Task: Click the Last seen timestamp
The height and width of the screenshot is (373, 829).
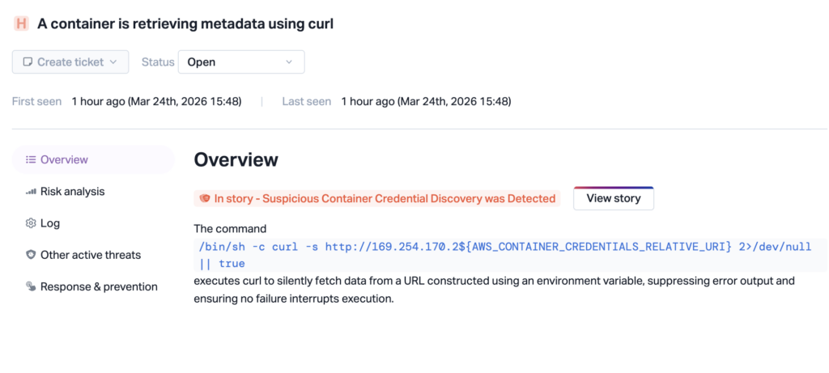Action: click(x=426, y=102)
